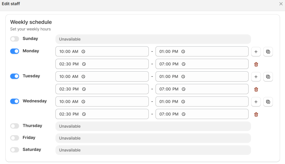Click the Edit staff title
The image size is (285, 164).
tap(11, 4)
